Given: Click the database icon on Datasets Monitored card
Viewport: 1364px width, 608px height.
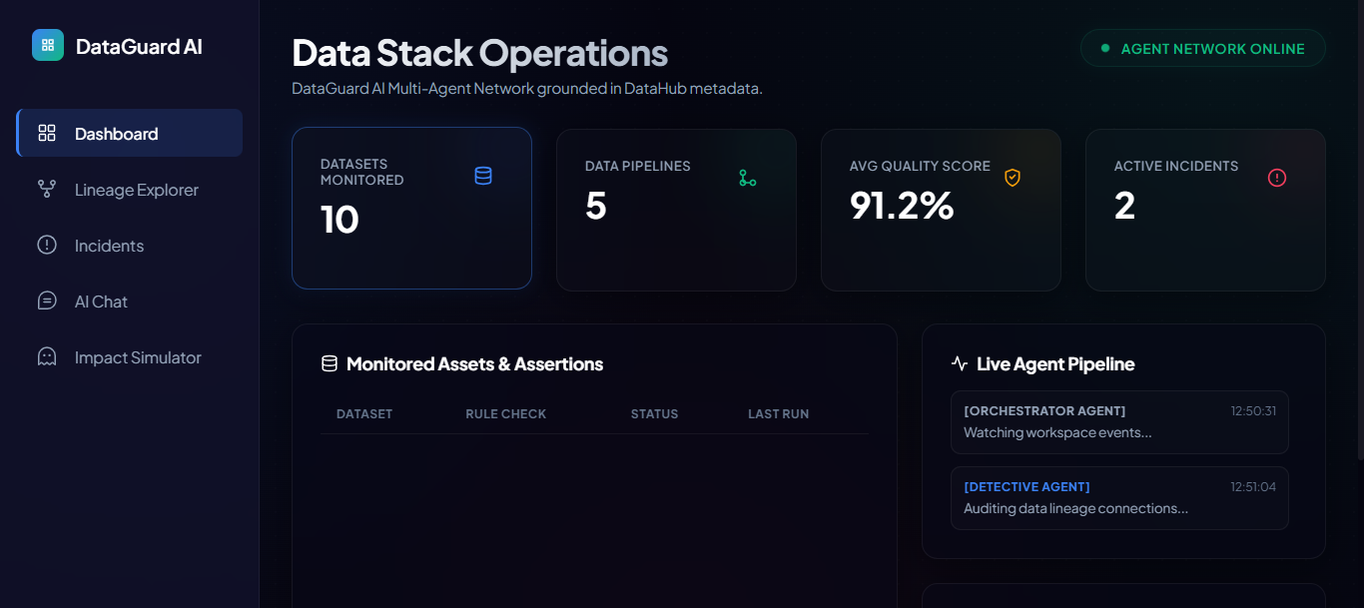Looking at the screenshot, I should click(483, 176).
